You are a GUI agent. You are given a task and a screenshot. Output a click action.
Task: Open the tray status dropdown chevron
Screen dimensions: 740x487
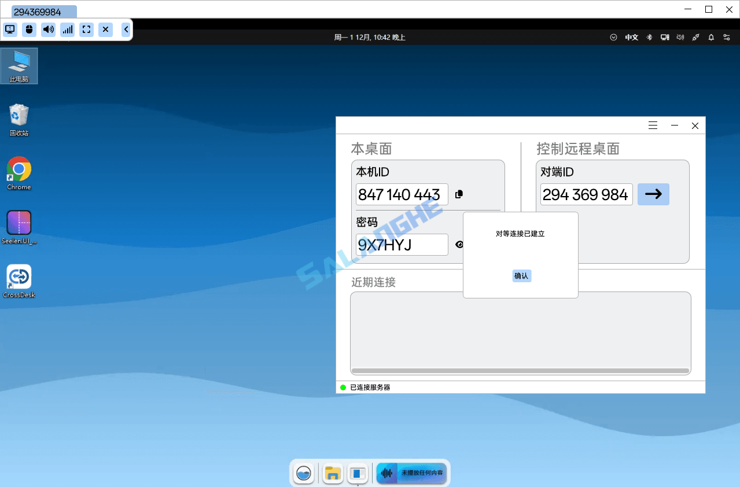tap(613, 36)
